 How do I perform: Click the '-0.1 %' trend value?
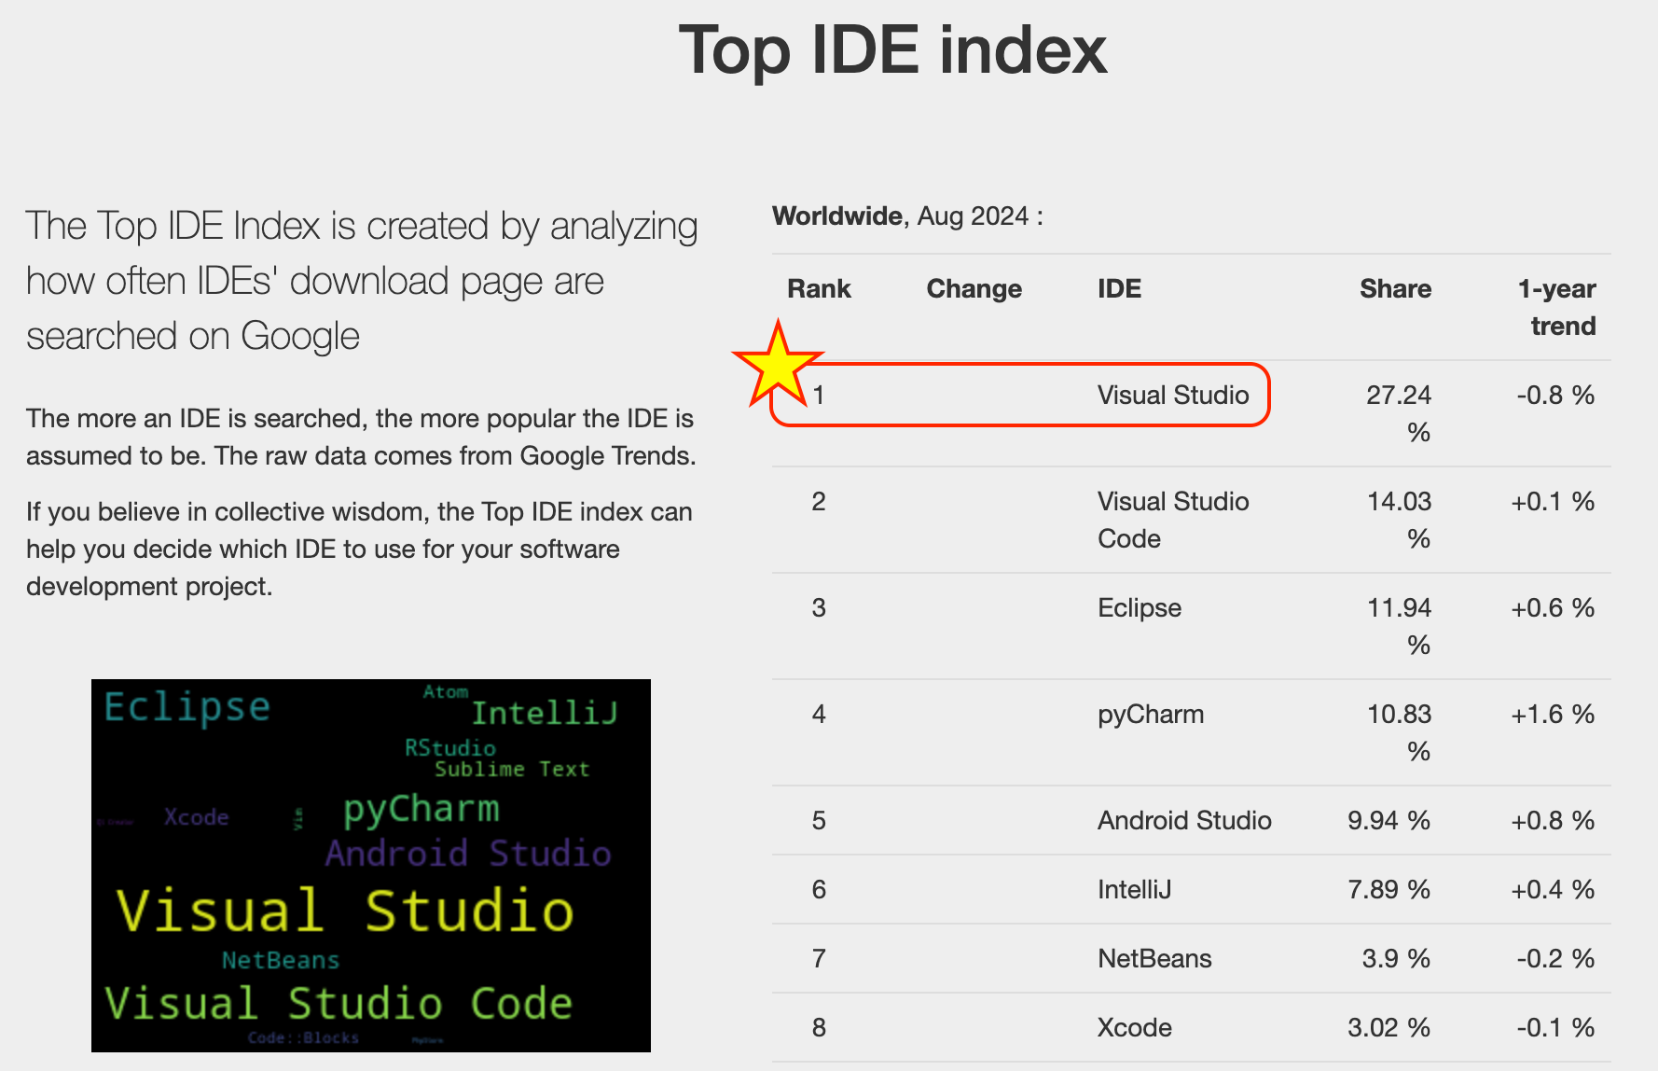pos(1555,1027)
